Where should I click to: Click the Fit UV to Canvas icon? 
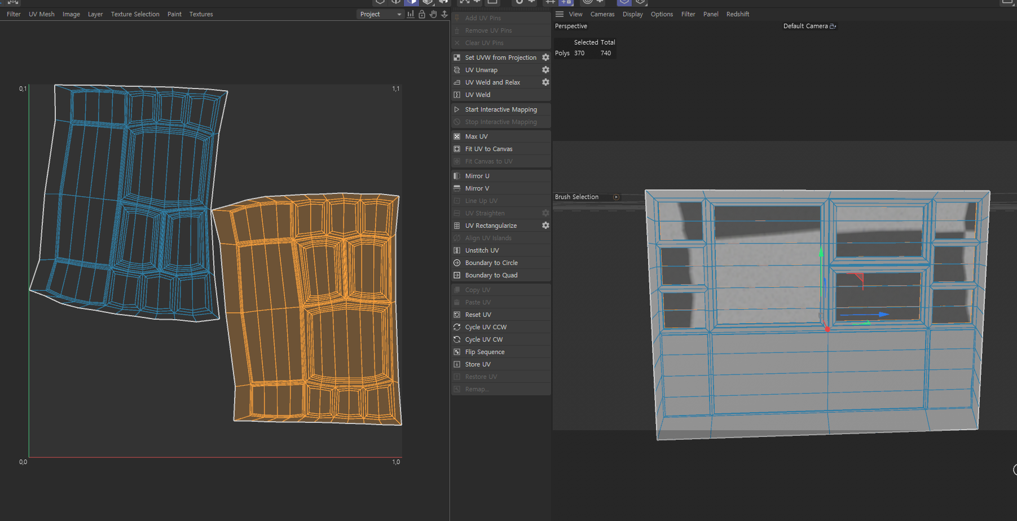pyautogui.click(x=457, y=149)
